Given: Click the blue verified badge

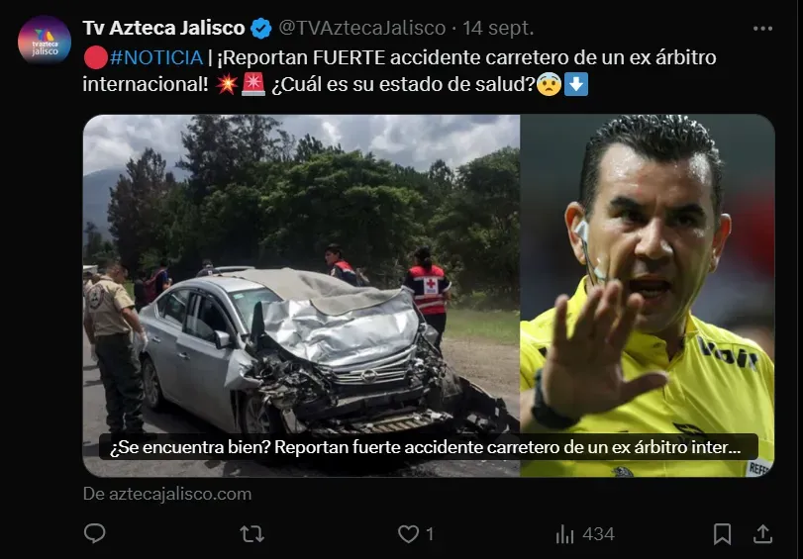Looking at the screenshot, I should pos(261,28).
